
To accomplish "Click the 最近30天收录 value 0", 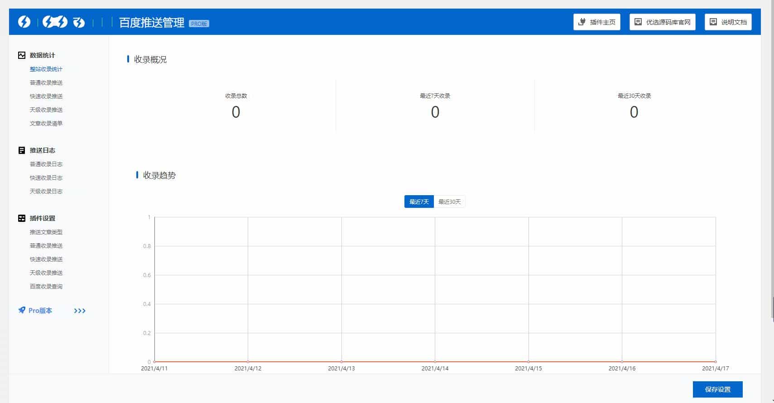I will pos(634,112).
